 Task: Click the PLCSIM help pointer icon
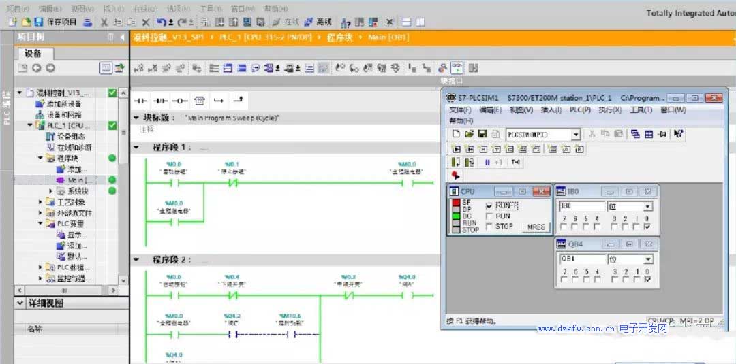click(678, 135)
